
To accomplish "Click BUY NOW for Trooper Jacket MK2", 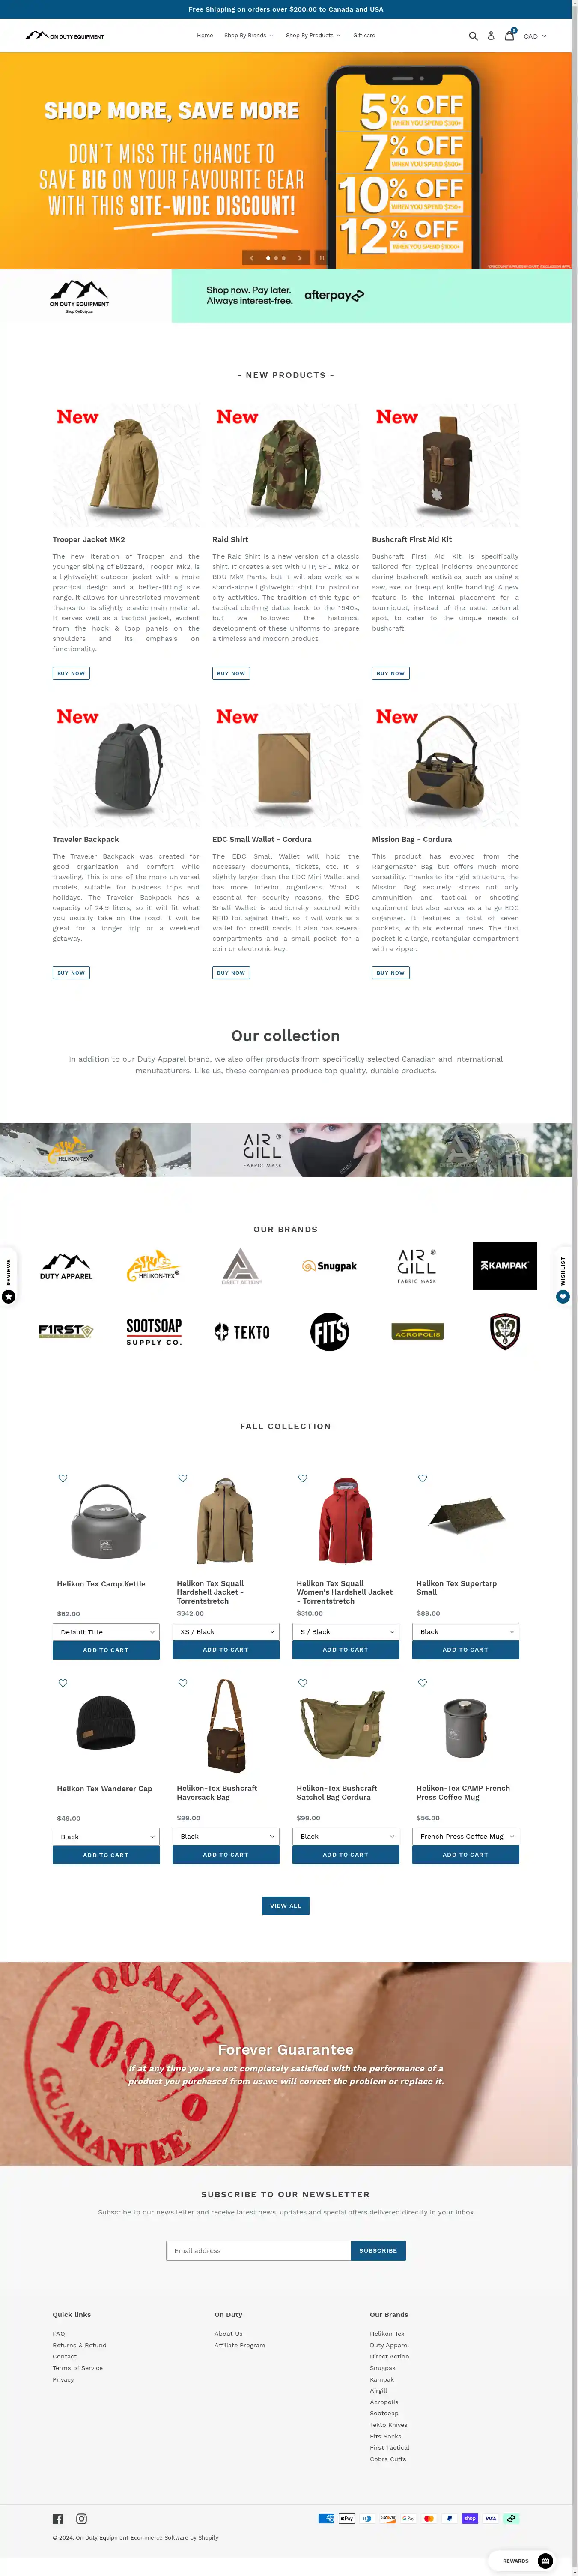I will pos(71,673).
